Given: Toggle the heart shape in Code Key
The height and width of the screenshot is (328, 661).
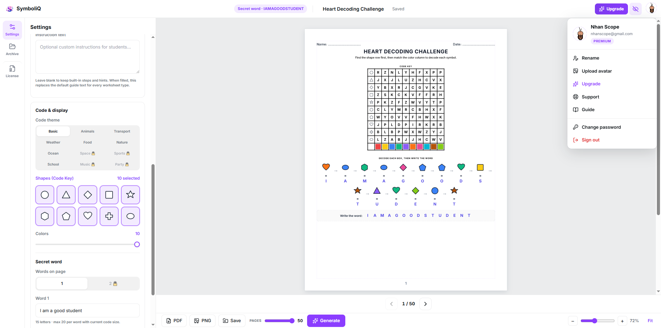Looking at the screenshot, I should coord(88,216).
